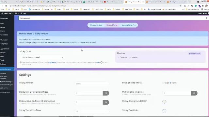Click the UPGRADE NOW button in Devices panel
The height and width of the screenshot is (117, 209).
(195, 54)
